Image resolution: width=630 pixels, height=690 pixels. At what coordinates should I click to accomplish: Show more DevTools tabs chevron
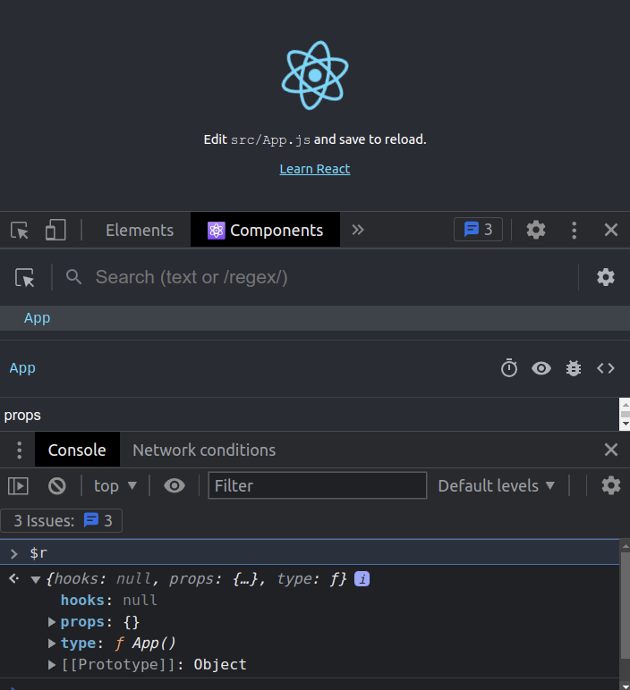coord(358,230)
